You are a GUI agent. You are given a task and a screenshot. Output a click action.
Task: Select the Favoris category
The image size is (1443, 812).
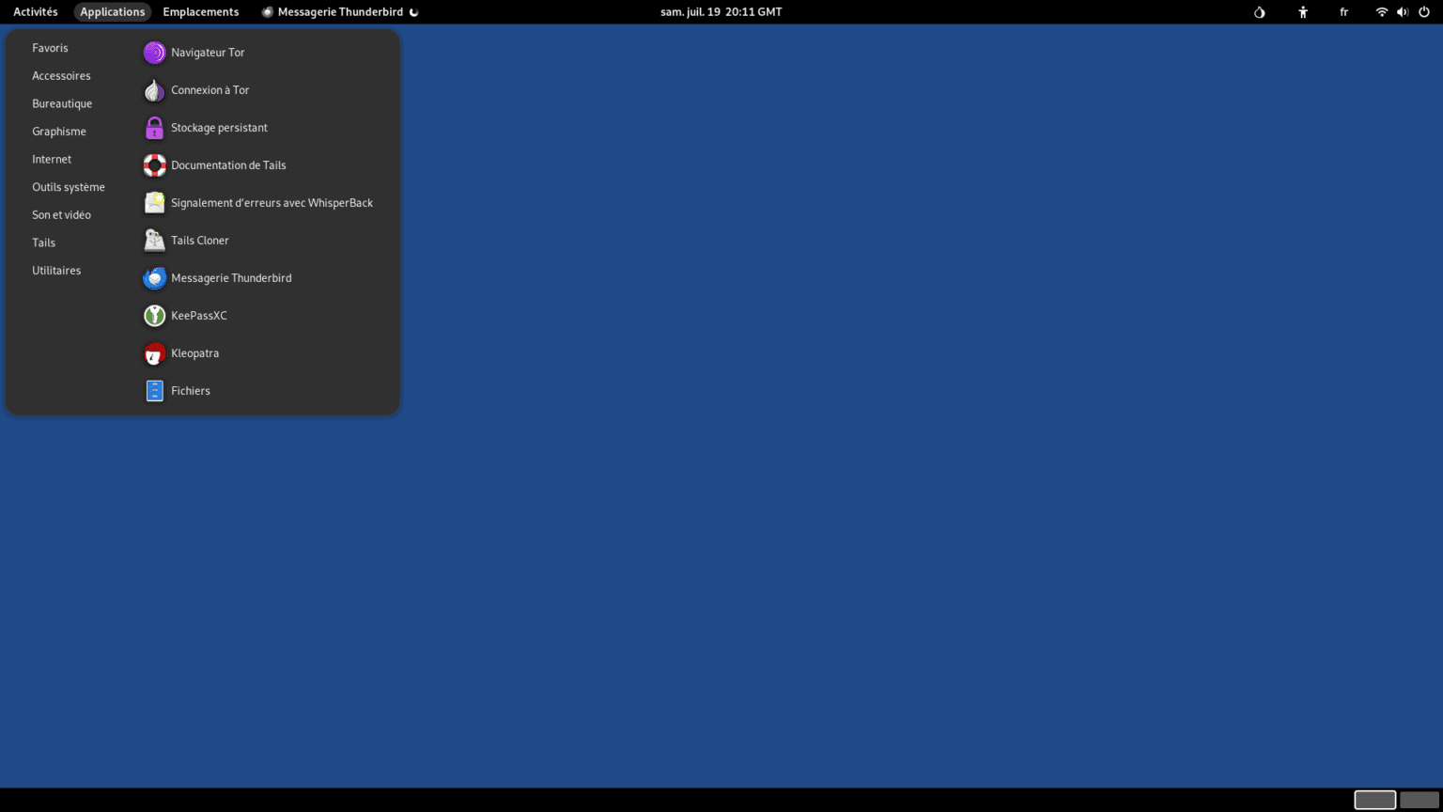[50, 48]
